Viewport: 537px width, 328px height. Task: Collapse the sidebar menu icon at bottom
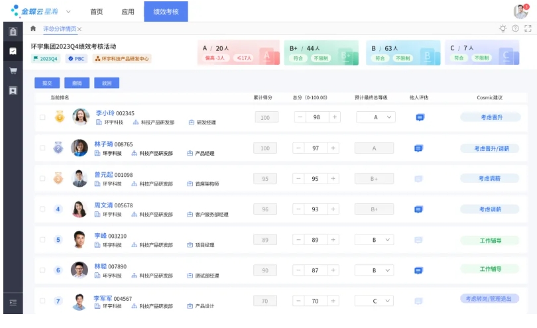coord(13,302)
